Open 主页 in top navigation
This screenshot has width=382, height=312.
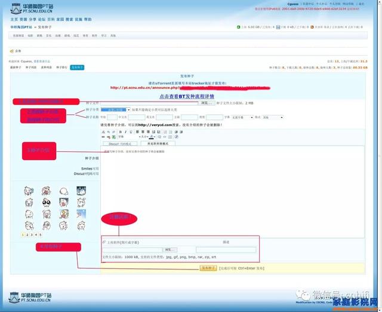point(14,19)
